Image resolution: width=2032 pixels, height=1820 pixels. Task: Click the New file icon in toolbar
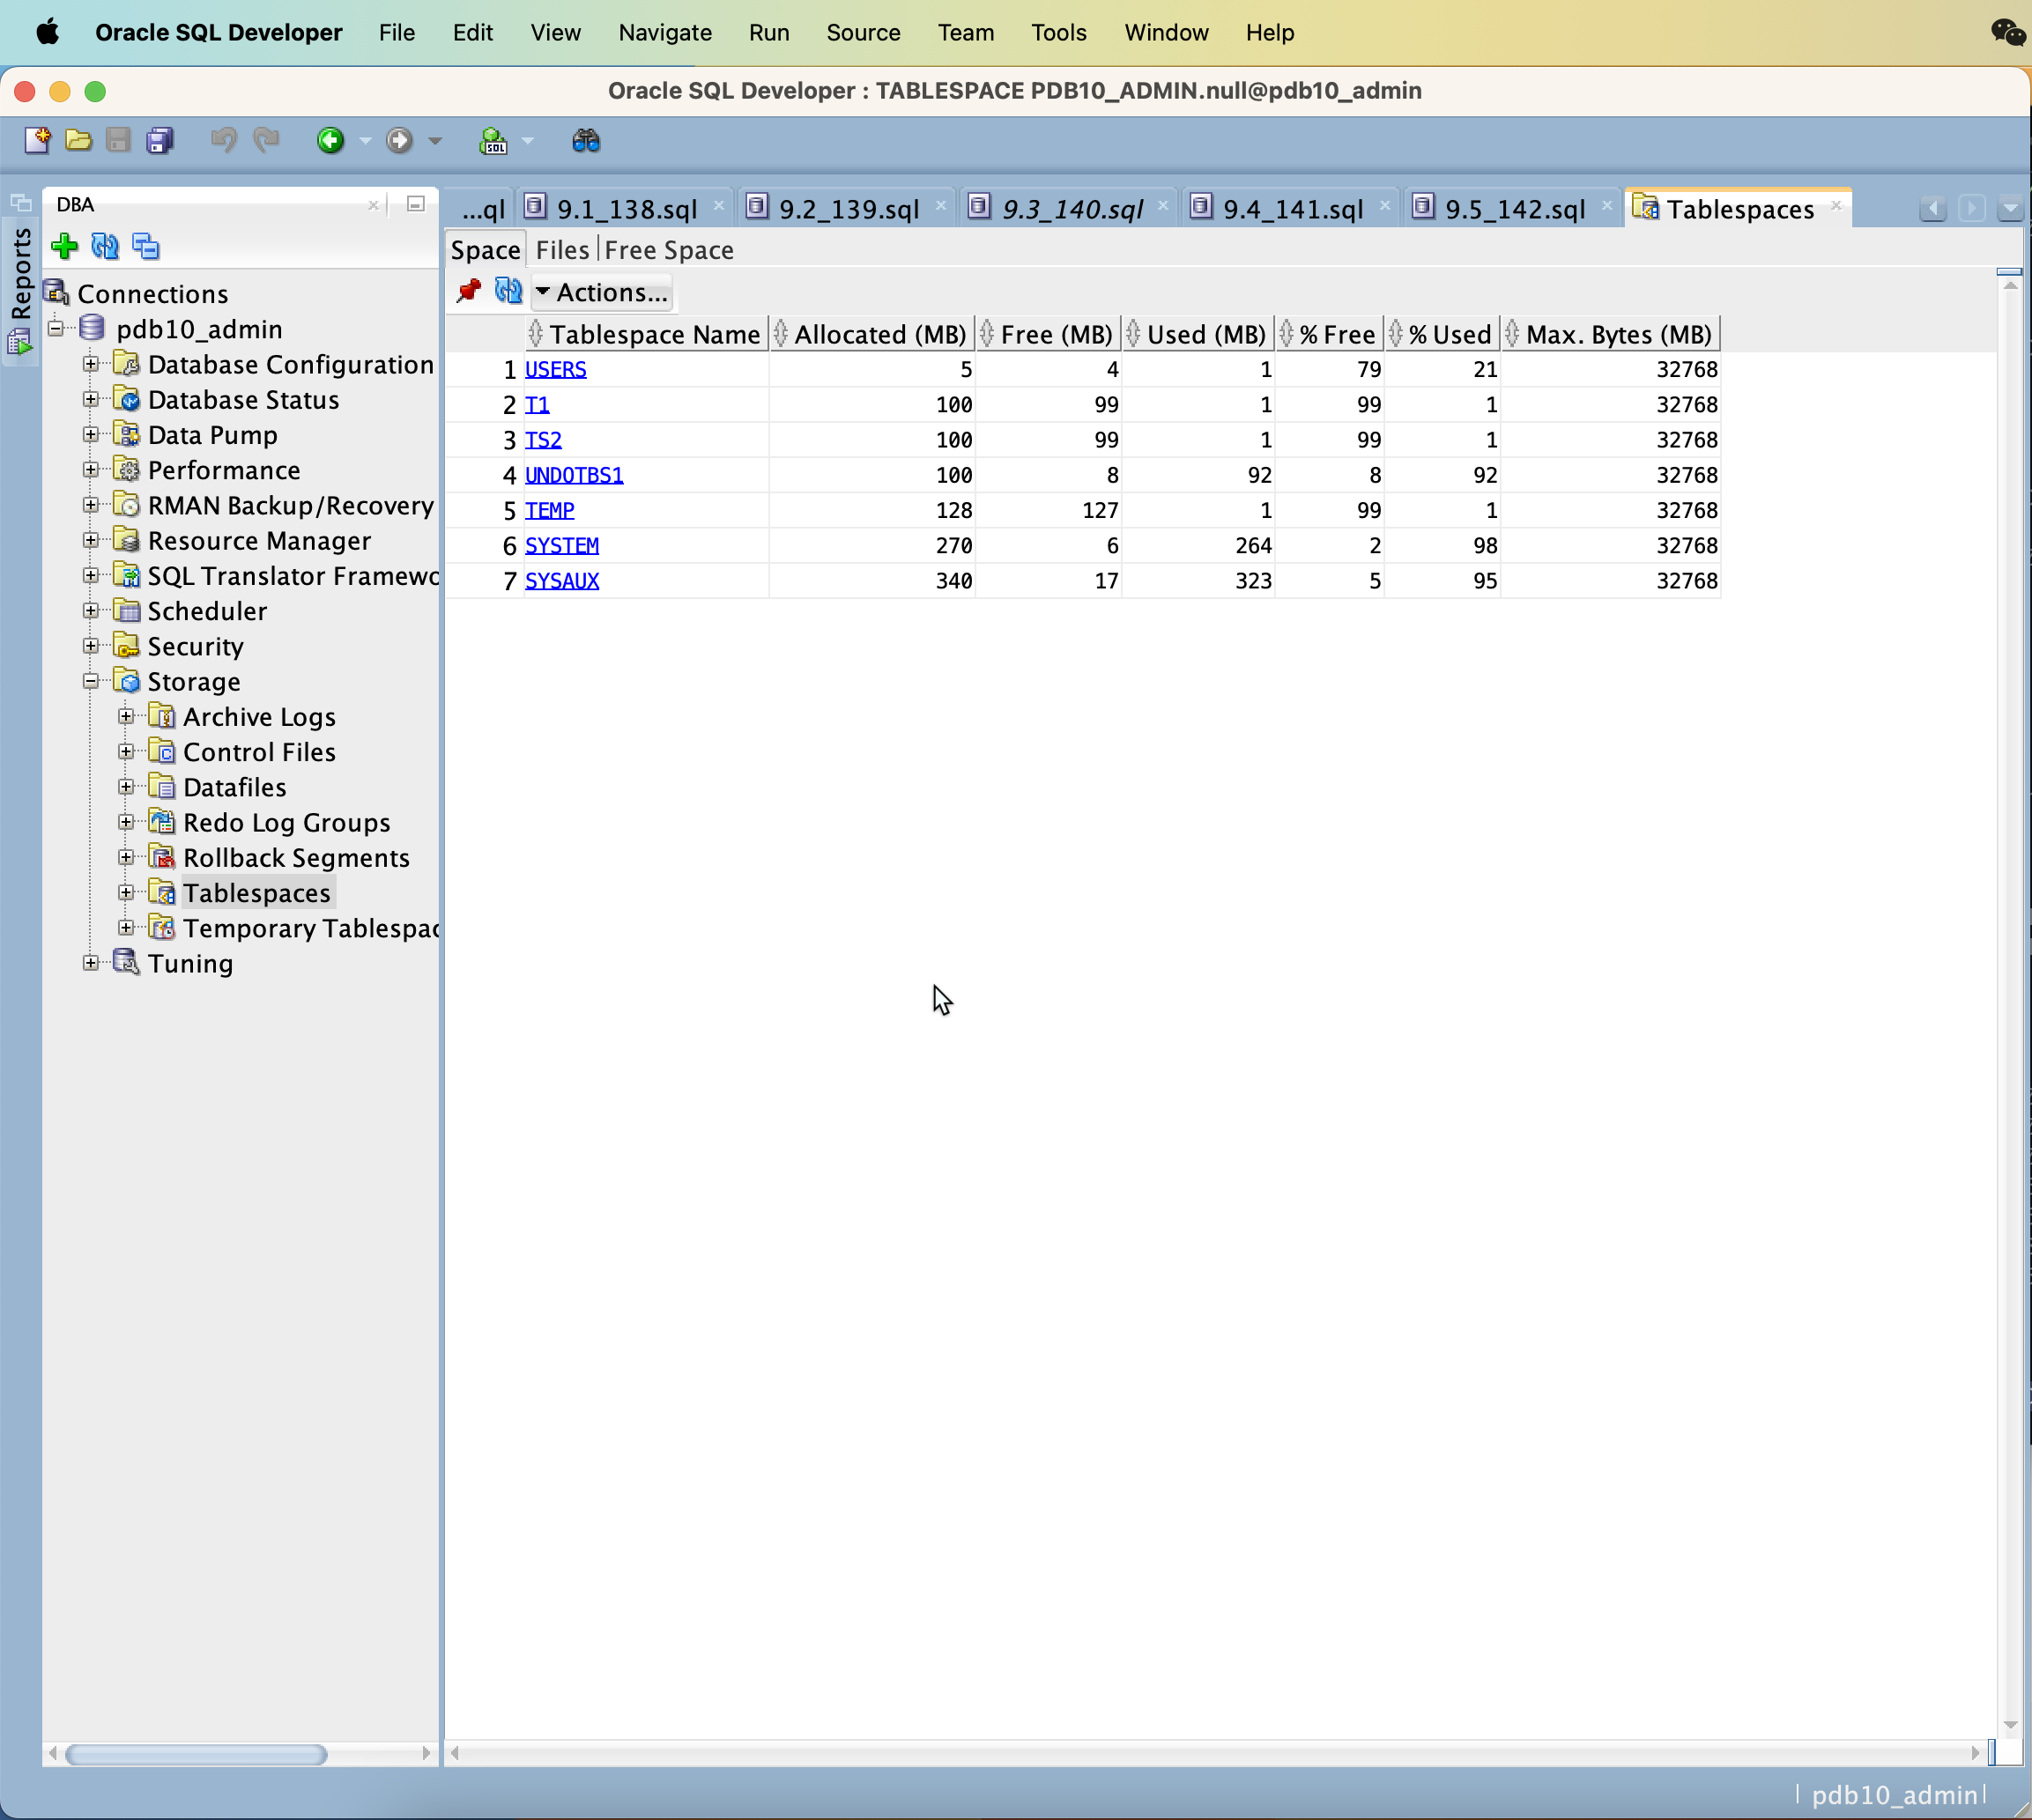[37, 141]
